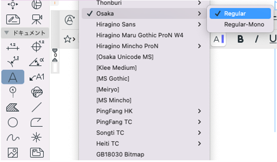This screenshot has height=162, width=277.
Task: Select the Line tool
Action: [37, 107]
